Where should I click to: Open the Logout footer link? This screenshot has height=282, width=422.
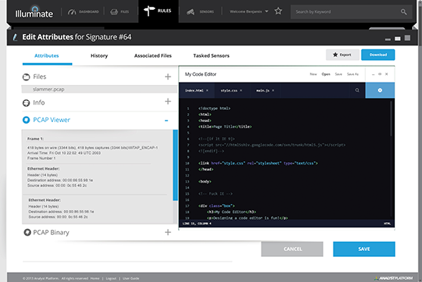111,278
